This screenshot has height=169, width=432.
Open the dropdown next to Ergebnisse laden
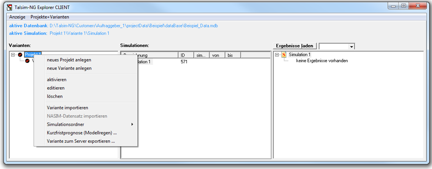(352, 46)
